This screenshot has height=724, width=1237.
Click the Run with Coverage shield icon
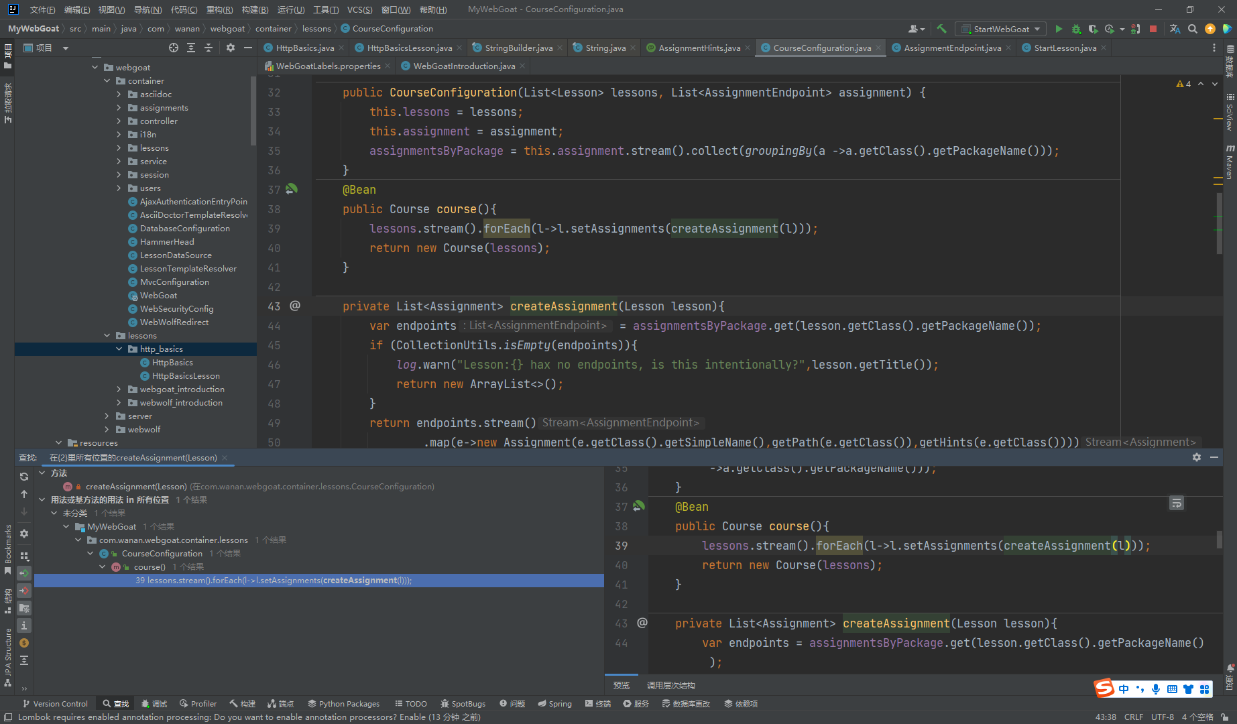tap(1093, 29)
